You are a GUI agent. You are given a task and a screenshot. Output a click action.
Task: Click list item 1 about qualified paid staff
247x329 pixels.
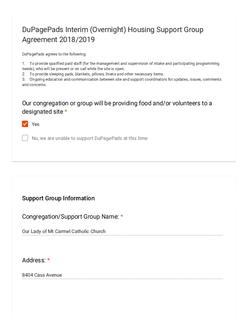click(x=121, y=66)
